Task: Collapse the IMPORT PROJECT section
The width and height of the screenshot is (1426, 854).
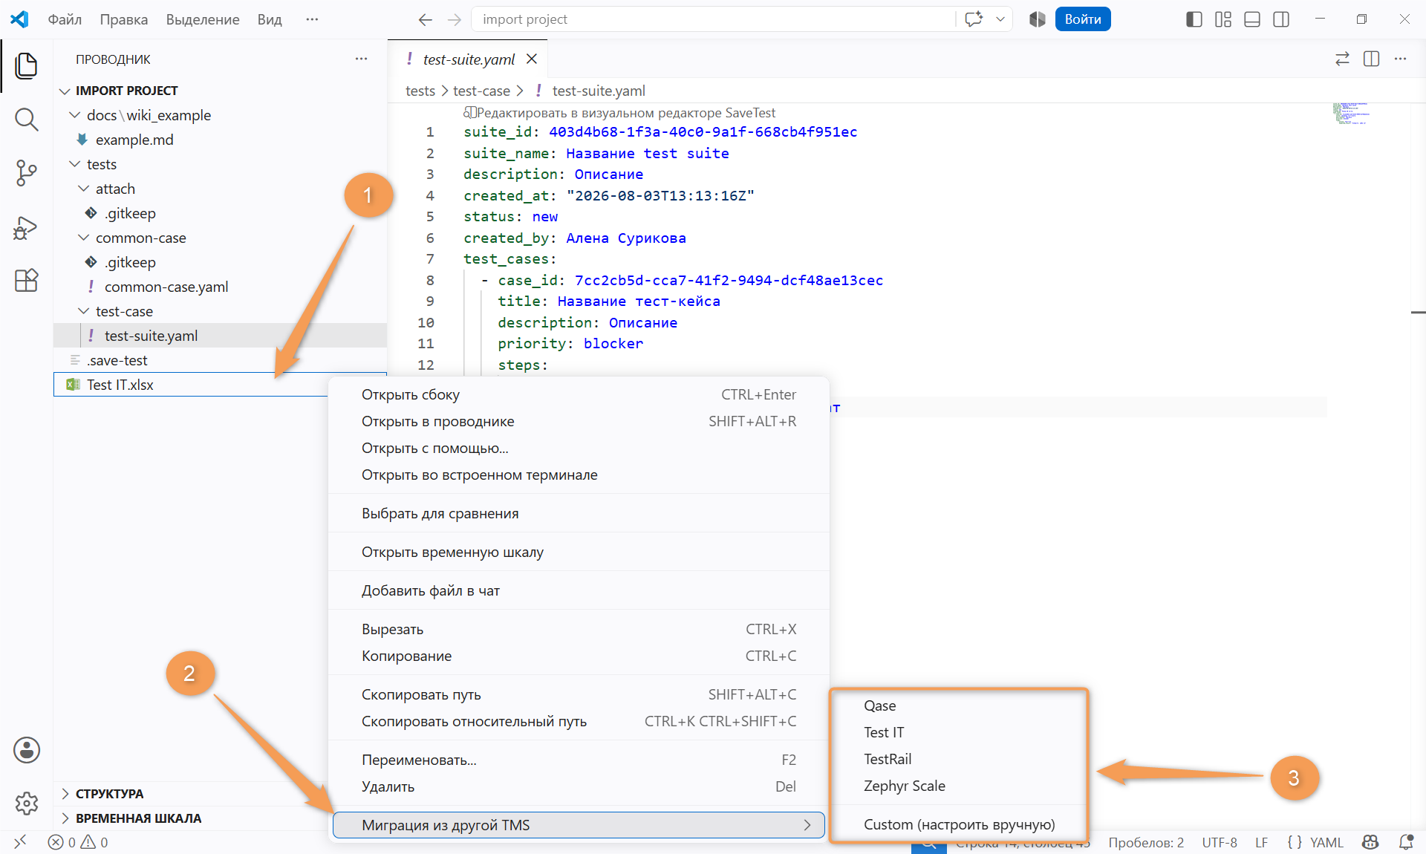Action: click(x=65, y=91)
